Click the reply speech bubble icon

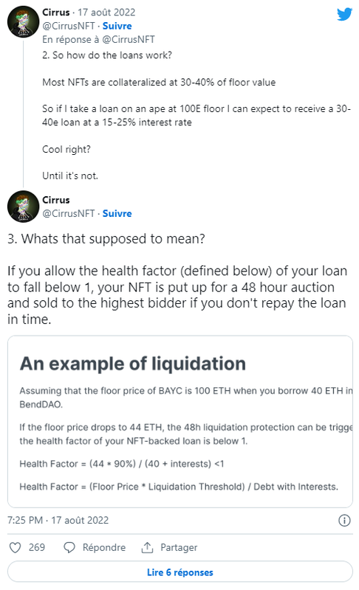click(69, 547)
